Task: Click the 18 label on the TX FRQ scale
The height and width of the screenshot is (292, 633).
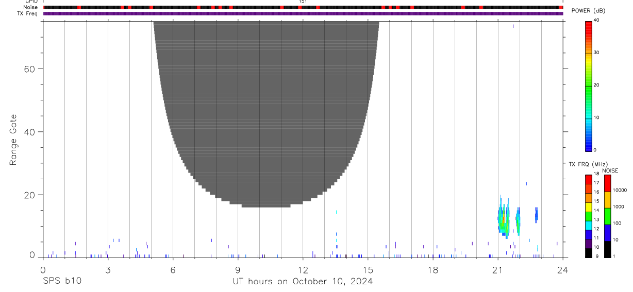Action: (596, 174)
